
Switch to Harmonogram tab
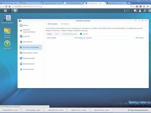coord(52,24)
